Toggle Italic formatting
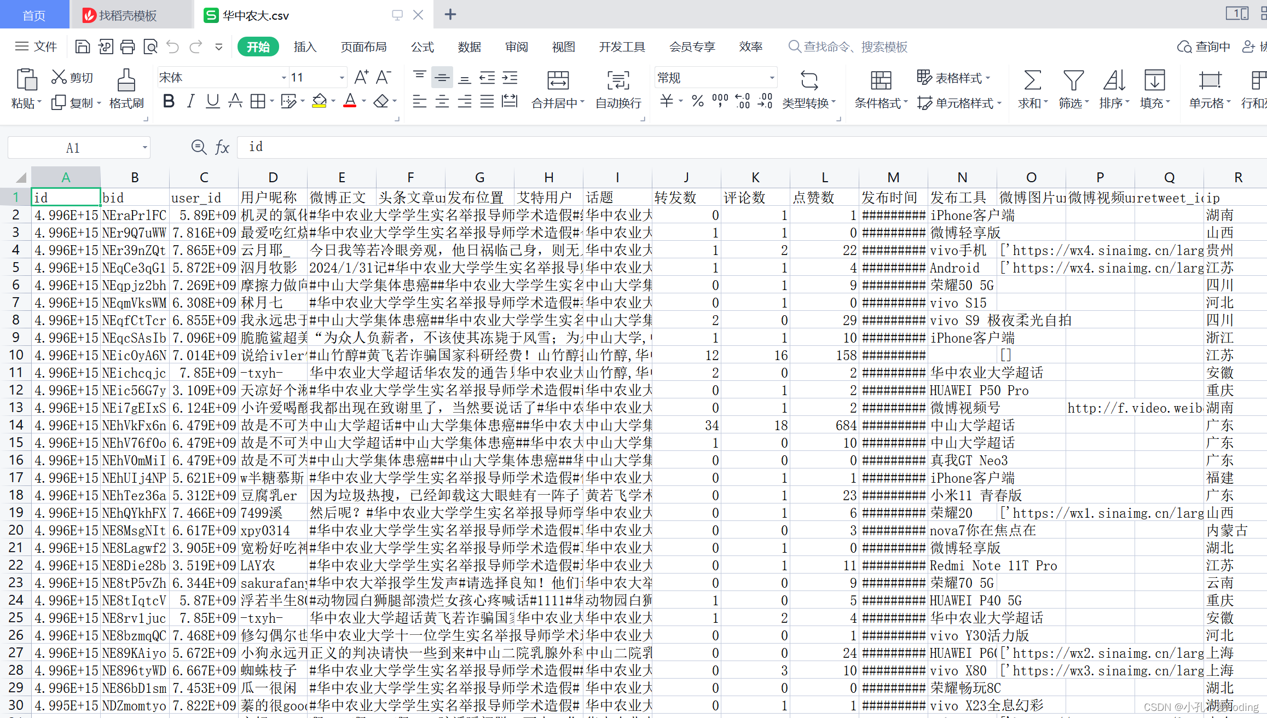Viewport: 1267px width, 718px height. tap(190, 101)
